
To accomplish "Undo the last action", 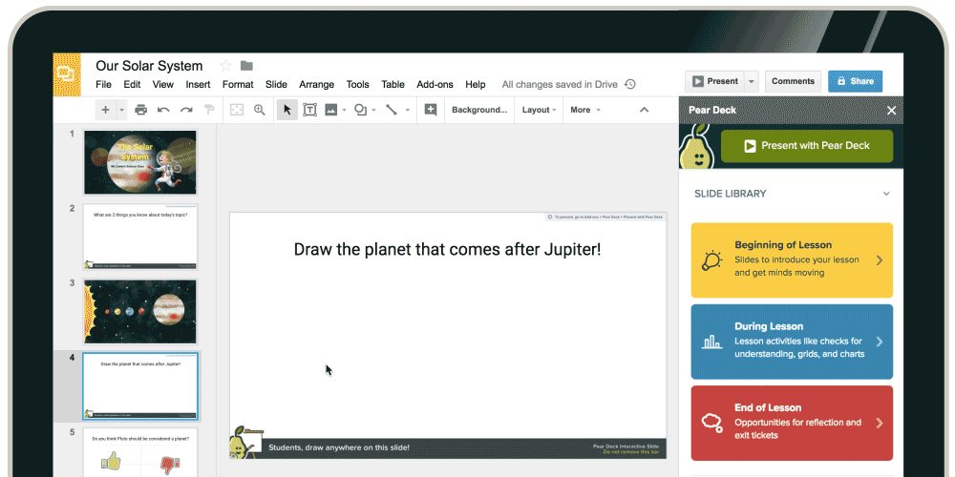I will 163,110.
